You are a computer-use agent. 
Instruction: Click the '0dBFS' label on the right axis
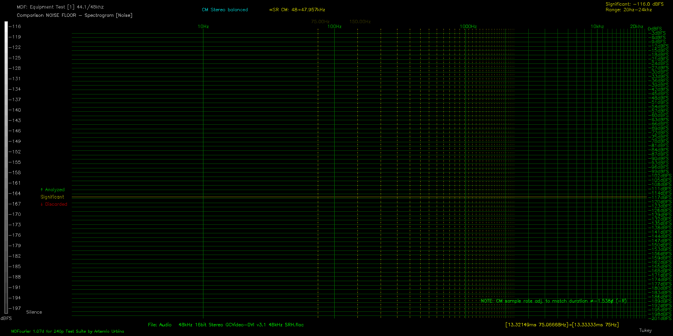tap(655, 29)
